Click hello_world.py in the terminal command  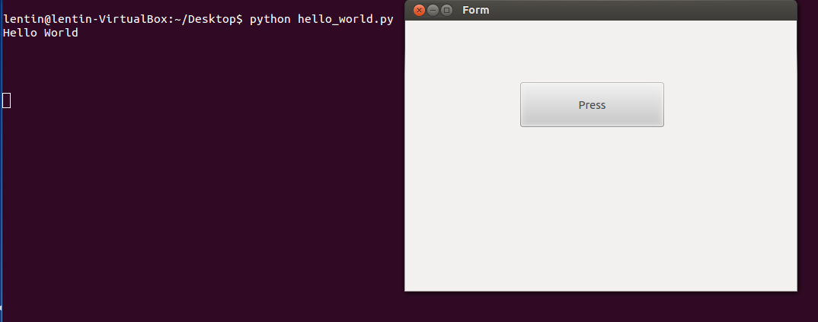[x=345, y=19]
